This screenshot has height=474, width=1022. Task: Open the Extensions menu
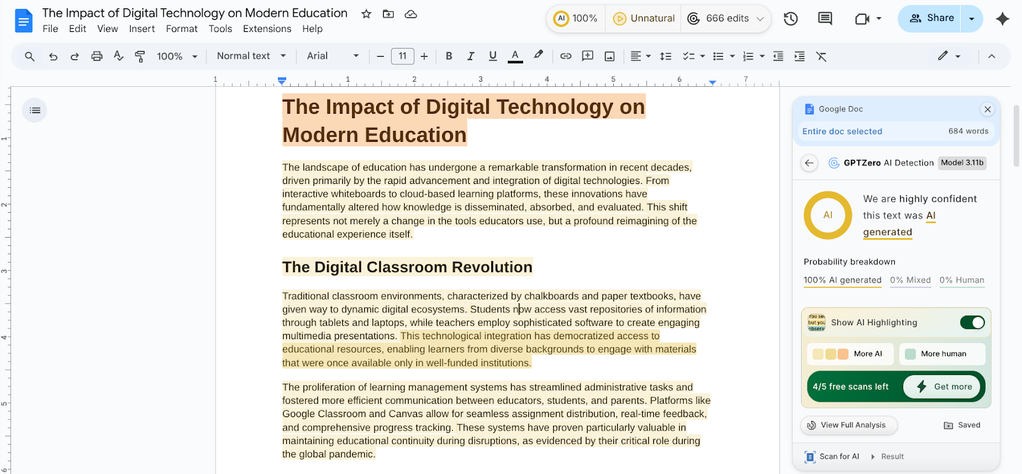[267, 29]
